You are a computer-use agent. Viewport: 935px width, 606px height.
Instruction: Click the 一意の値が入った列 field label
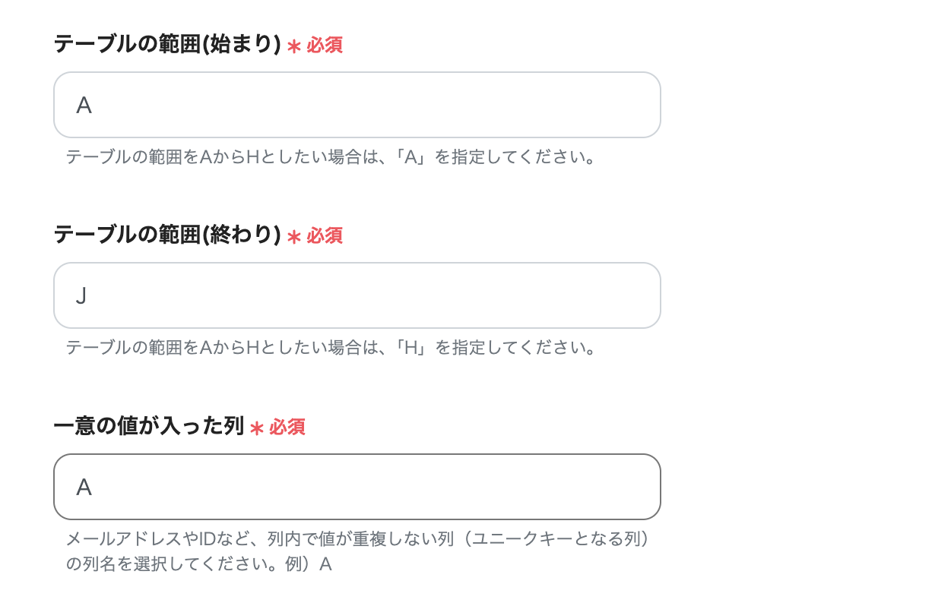(147, 427)
